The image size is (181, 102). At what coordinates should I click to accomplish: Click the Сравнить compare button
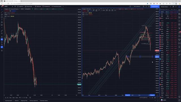click(x=20, y=6)
